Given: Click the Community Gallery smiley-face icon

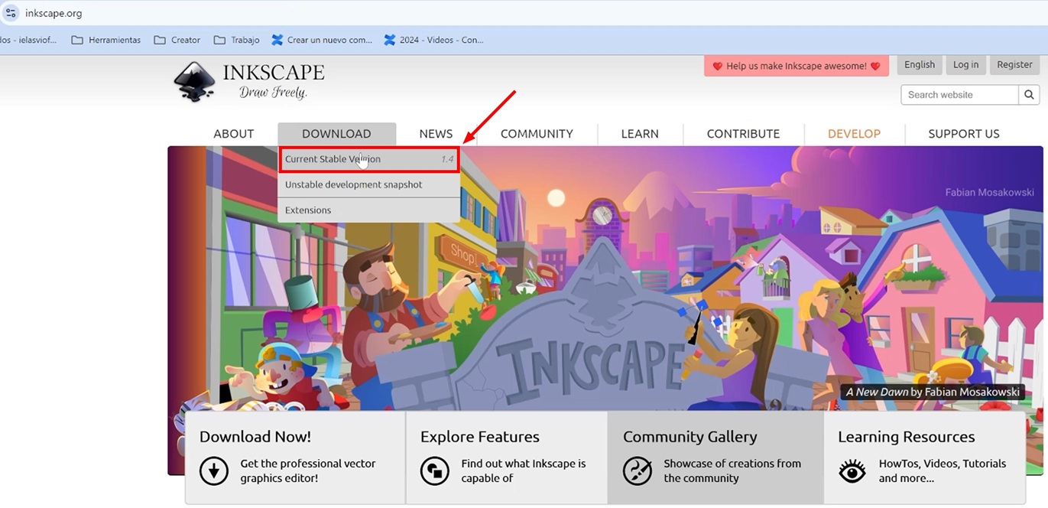Looking at the screenshot, I should 638,471.
